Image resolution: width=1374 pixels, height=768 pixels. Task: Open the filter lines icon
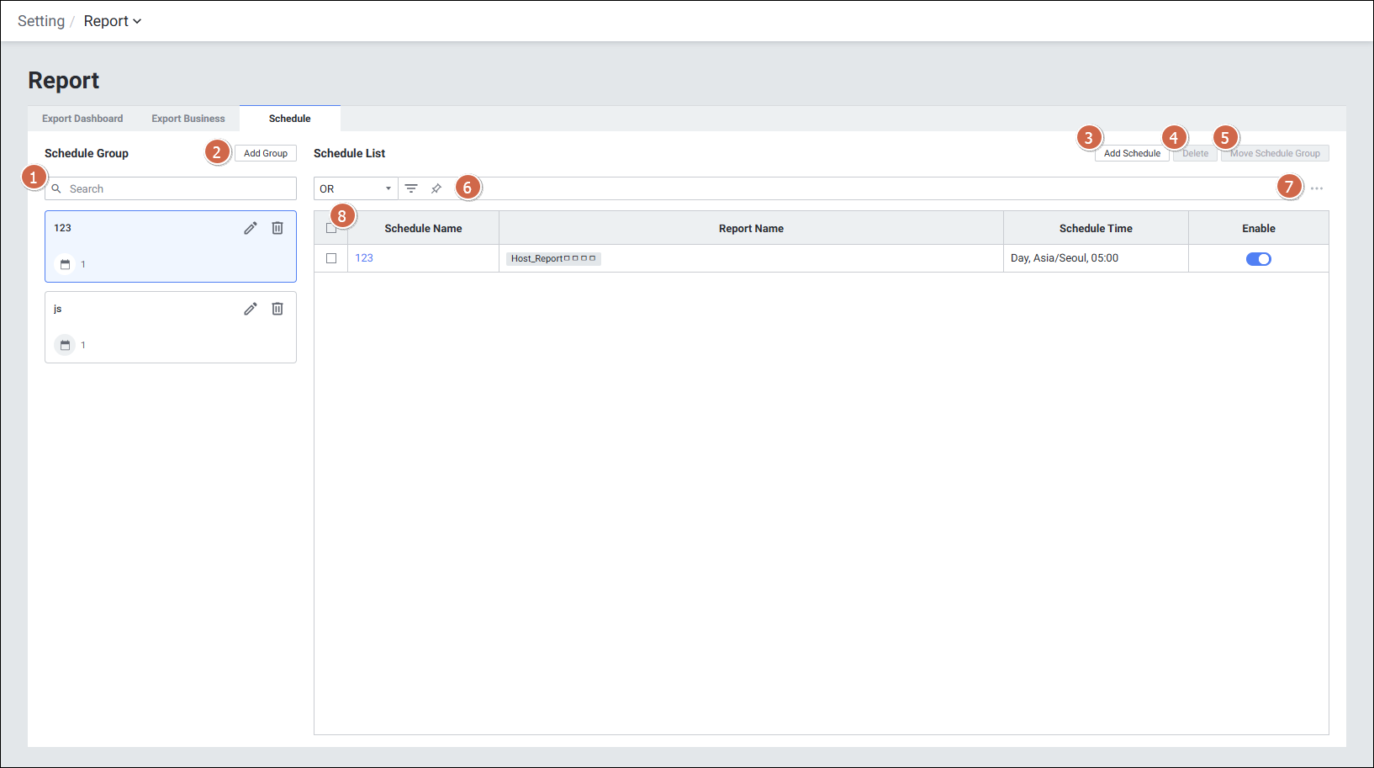pyautogui.click(x=411, y=188)
